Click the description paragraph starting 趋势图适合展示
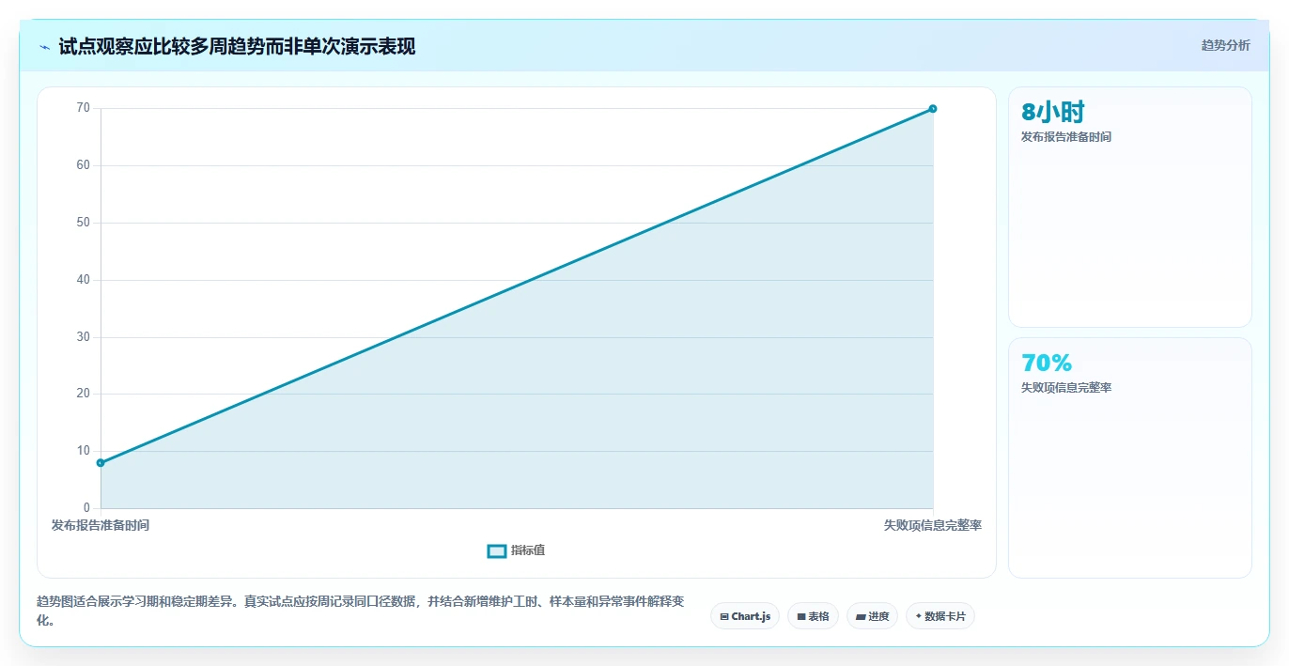 [x=363, y=611]
